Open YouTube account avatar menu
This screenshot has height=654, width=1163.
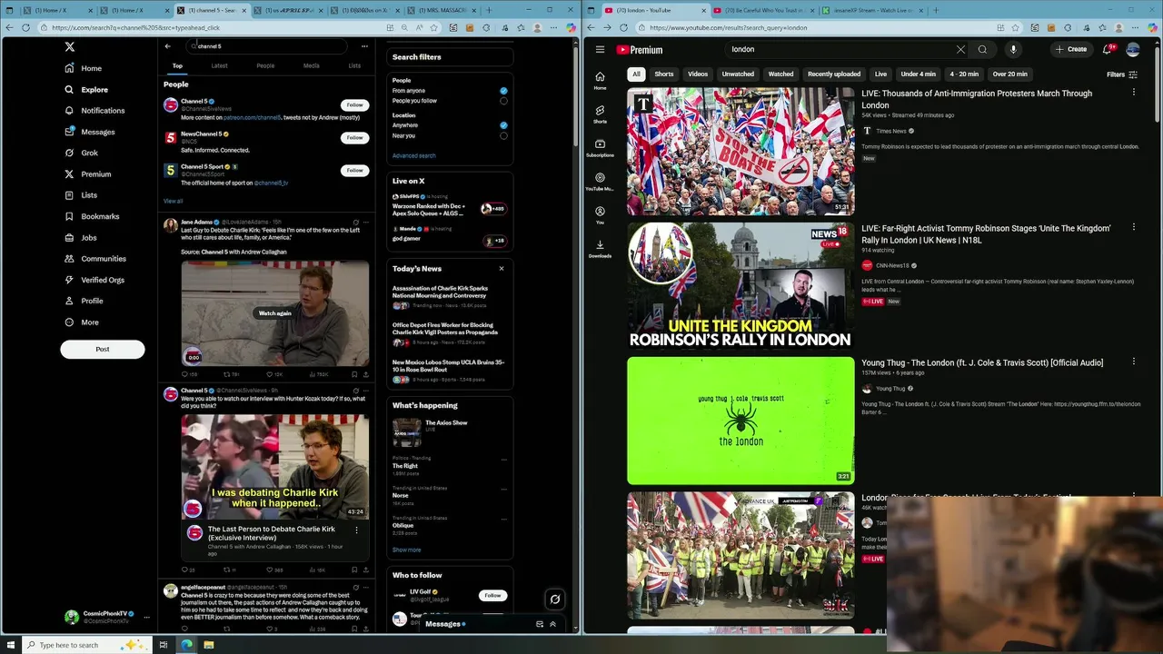tap(1133, 50)
